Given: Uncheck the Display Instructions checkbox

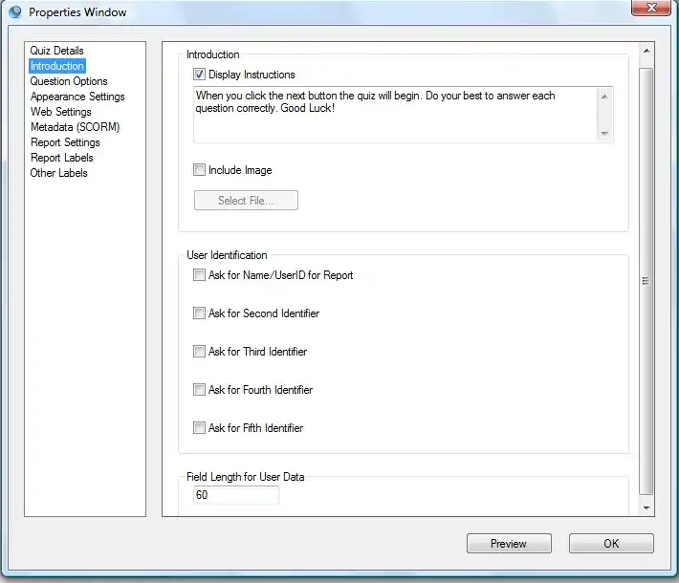Looking at the screenshot, I should tap(200, 75).
